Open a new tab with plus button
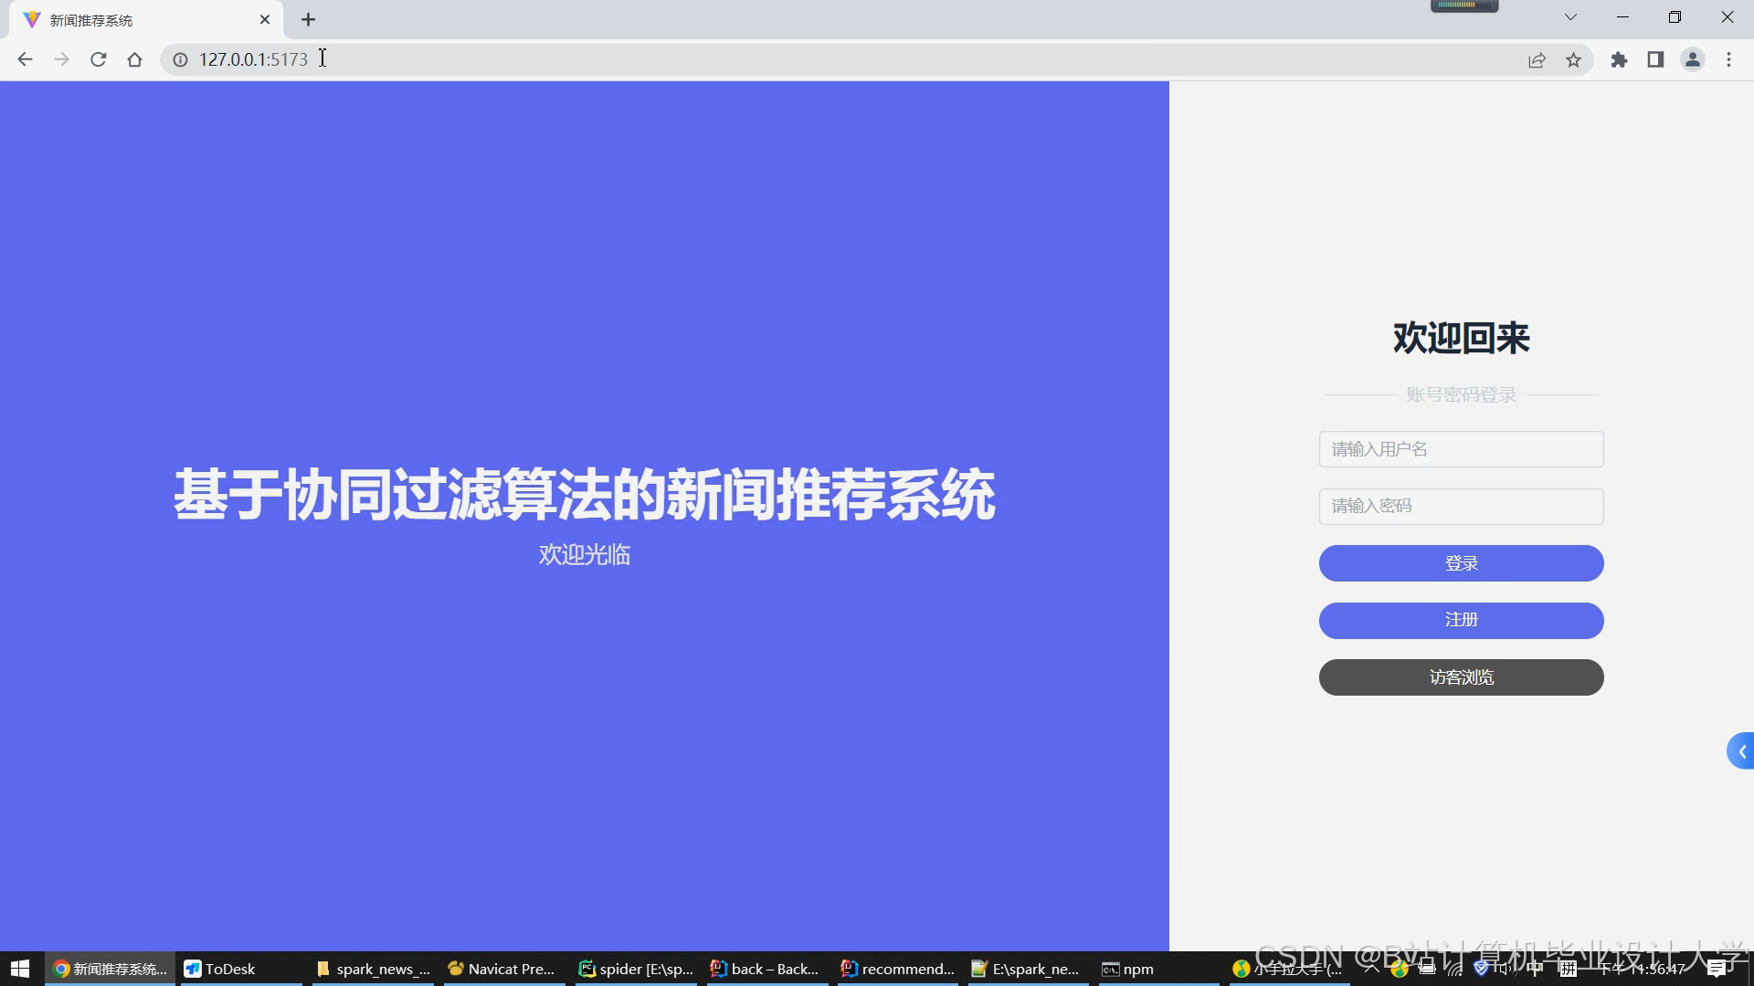This screenshot has width=1754, height=986. pyautogui.click(x=308, y=20)
